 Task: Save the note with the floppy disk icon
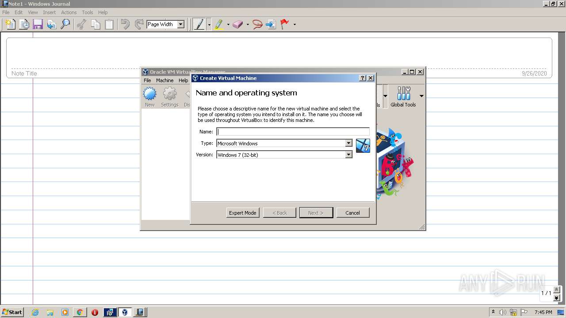point(38,24)
